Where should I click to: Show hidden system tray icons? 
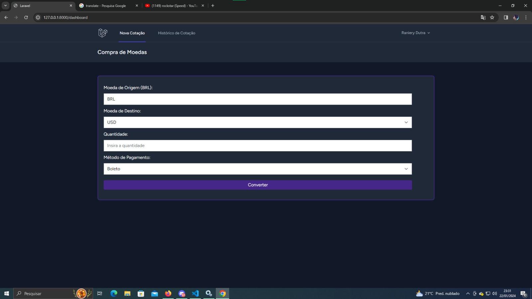tap(468, 293)
